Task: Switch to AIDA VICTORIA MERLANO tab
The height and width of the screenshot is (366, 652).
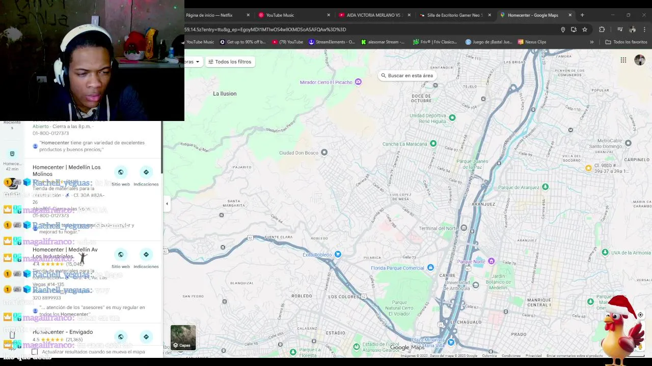Action: [374, 15]
